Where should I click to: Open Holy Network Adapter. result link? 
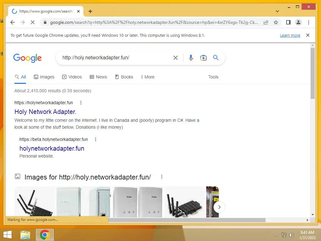click(45, 112)
